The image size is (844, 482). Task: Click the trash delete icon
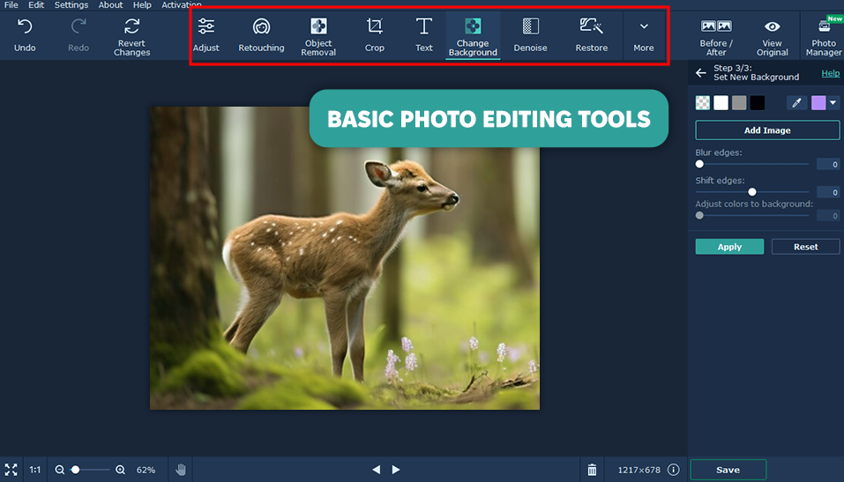tap(592, 470)
